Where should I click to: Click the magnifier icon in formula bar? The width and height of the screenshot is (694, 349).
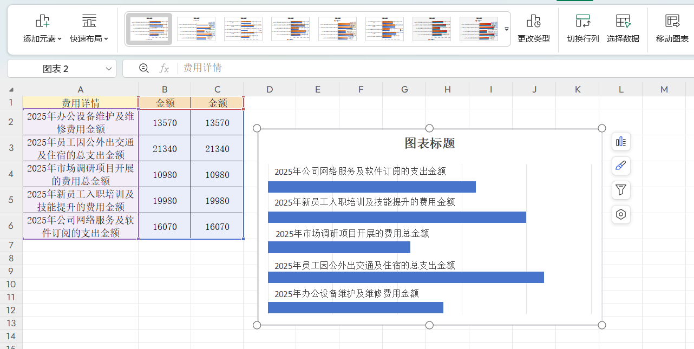tap(143, 69)
